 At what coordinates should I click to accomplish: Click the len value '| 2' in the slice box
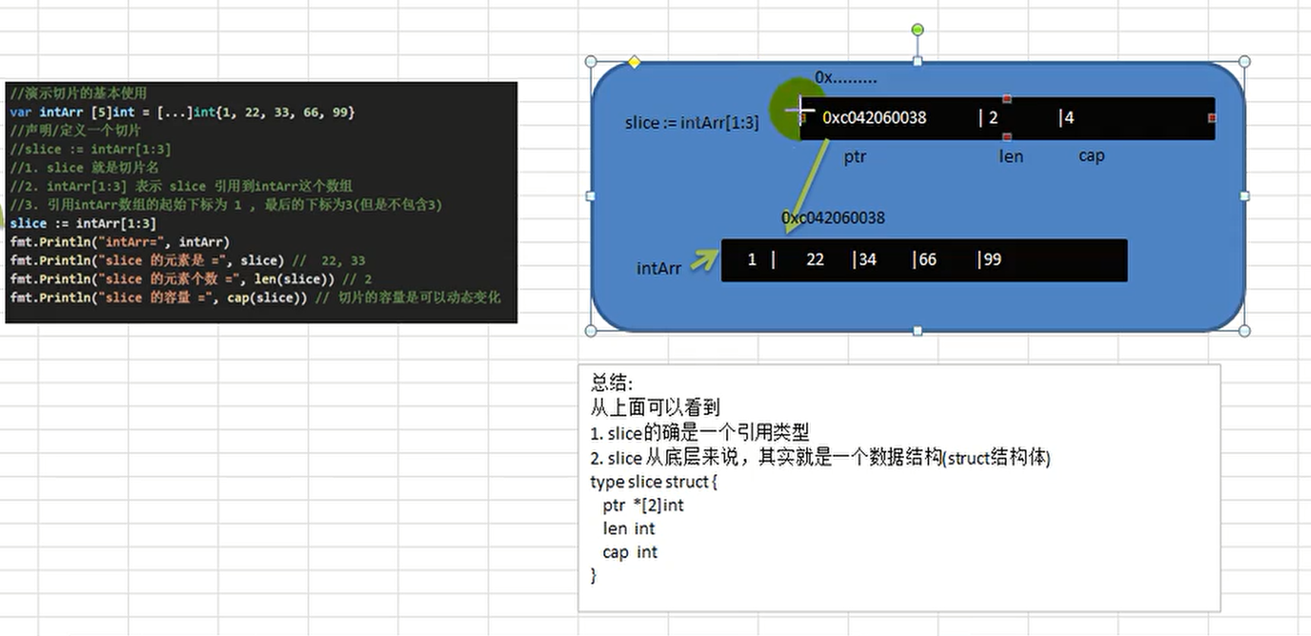pyautogui.click(x=989, y=118)
